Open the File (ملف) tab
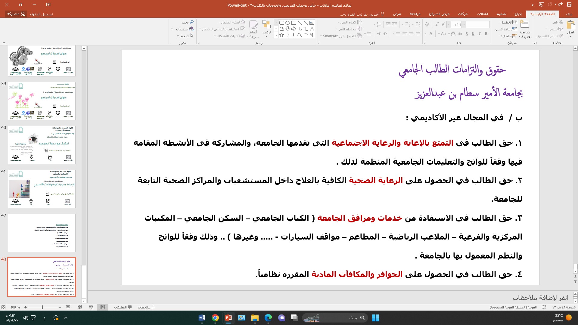The height and width of the screenshot is (325, 578). [569, 14]
